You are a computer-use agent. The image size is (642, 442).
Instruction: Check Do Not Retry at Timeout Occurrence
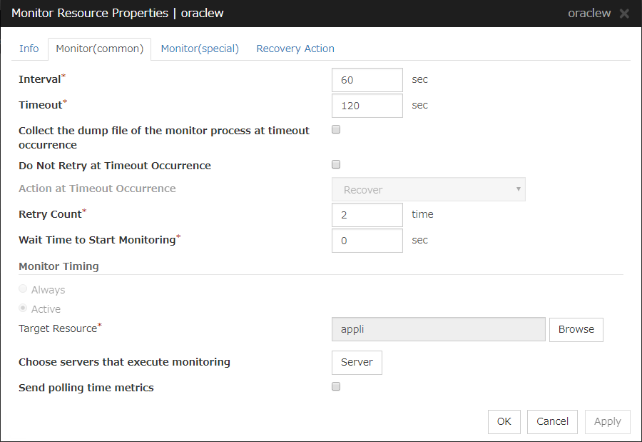tap(336, 165)
